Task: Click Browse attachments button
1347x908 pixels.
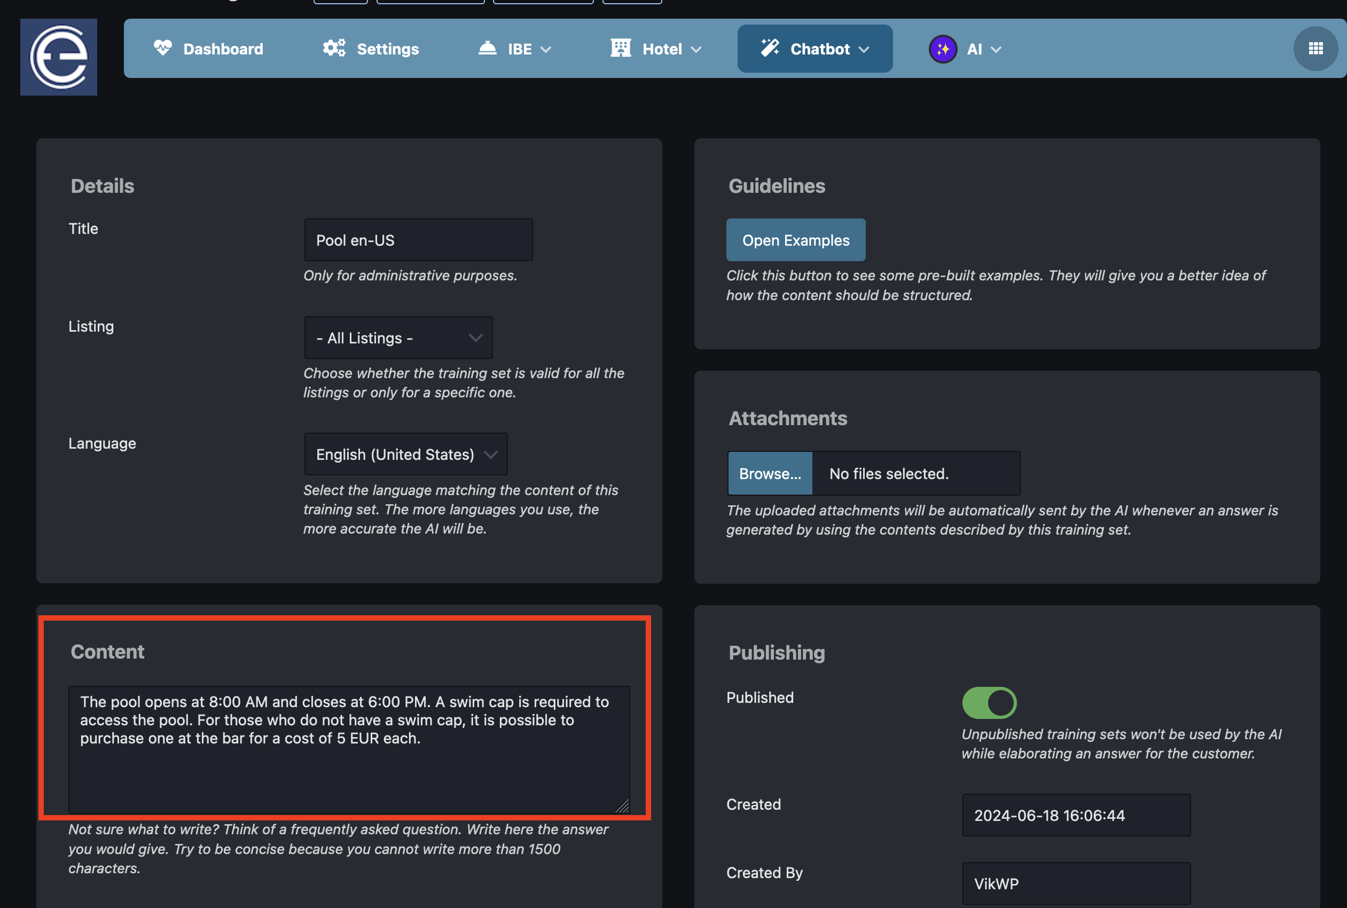Action: point(770,473)
